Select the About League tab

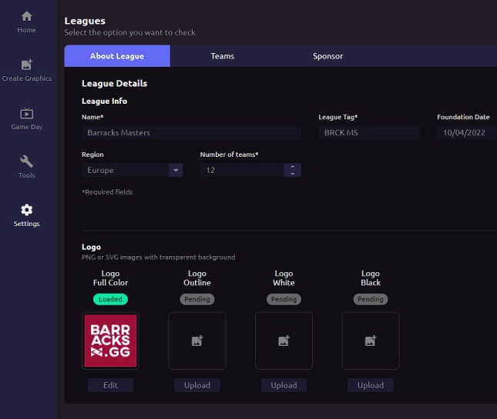point(117,56)
